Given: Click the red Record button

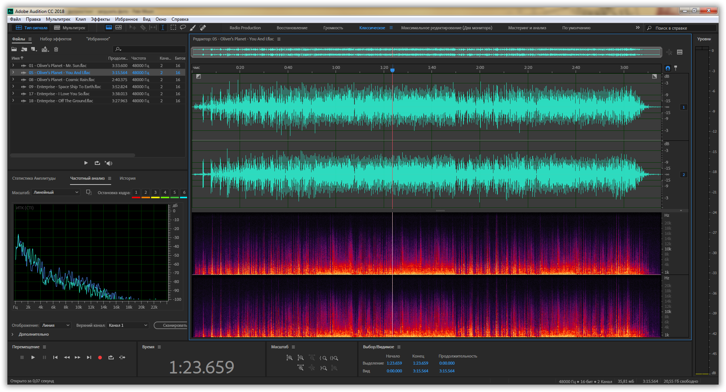Looking at the screenshot, I should [100, 358].
